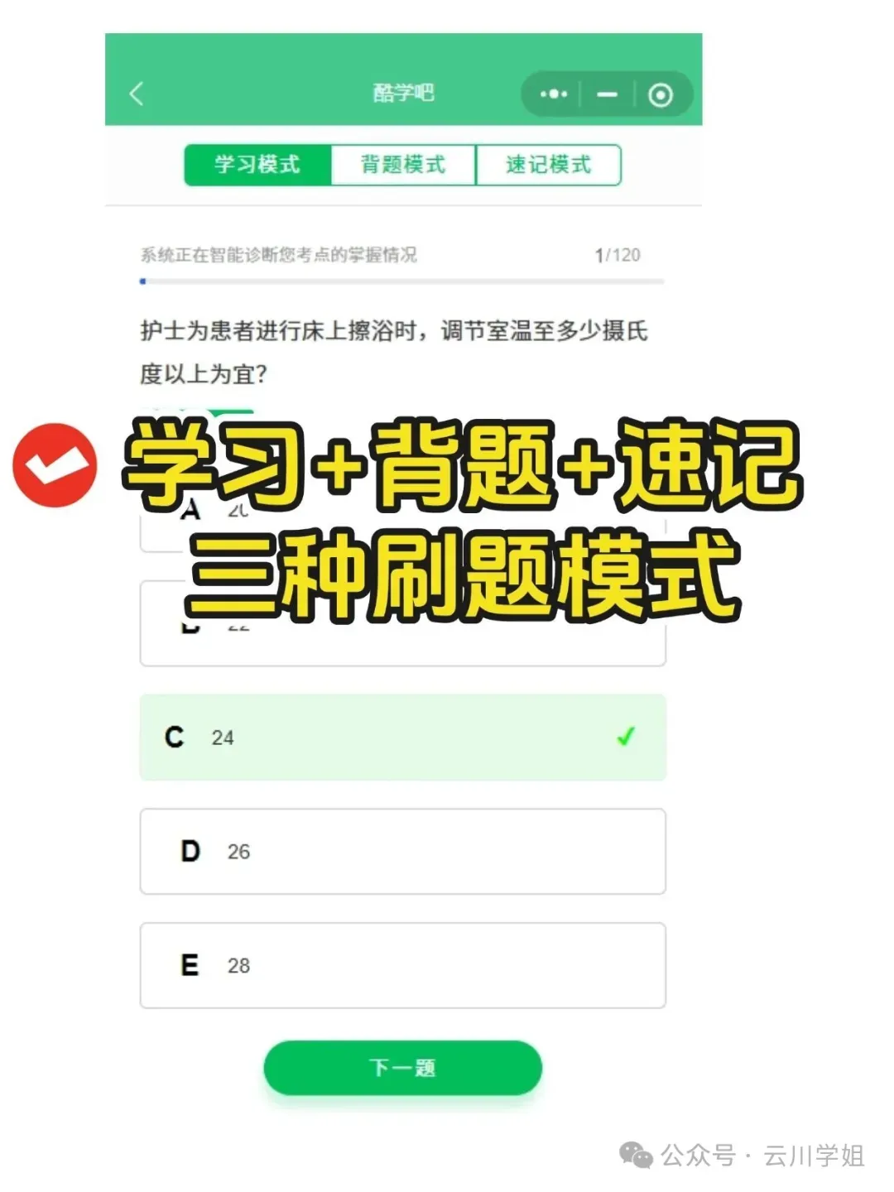Click the red checkmark badge
Screen dimensions: 894x1192
pos(55,464)
